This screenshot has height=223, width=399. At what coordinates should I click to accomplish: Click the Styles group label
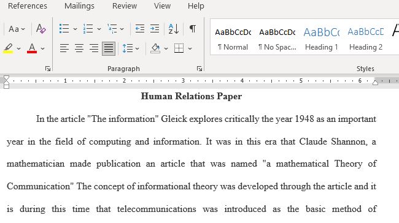click(x=365, y=69)
